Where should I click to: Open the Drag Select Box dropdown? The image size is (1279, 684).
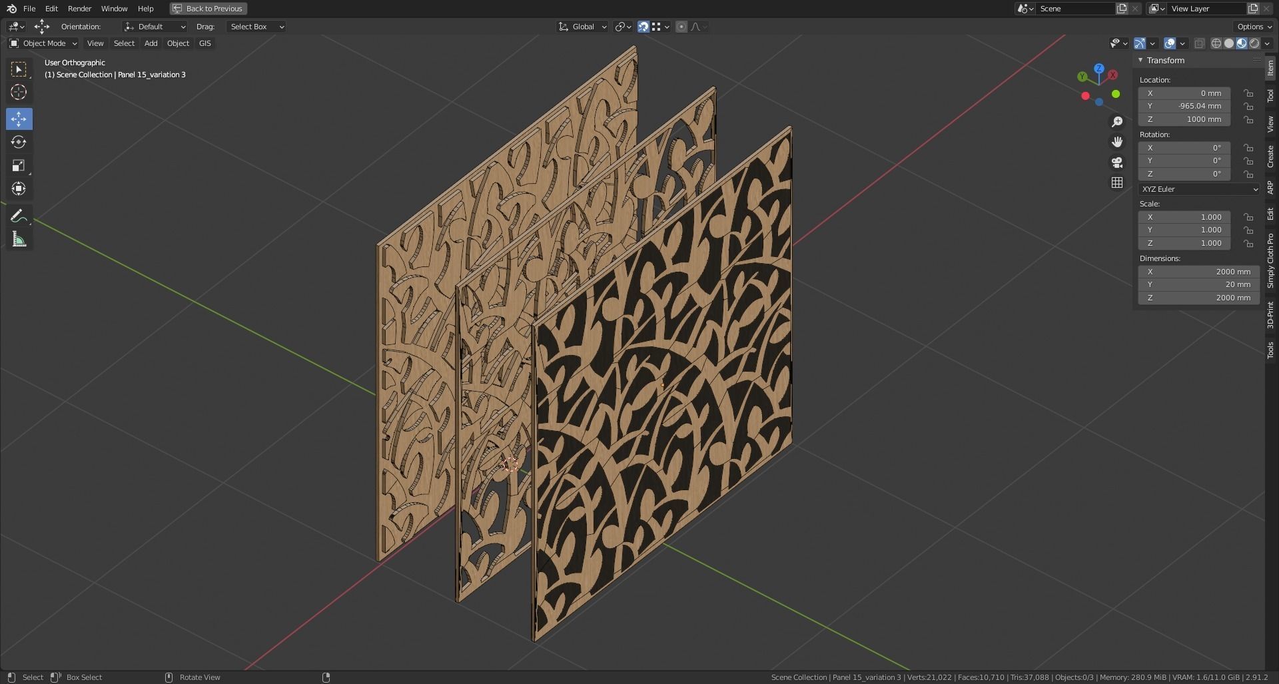[256, 27]
